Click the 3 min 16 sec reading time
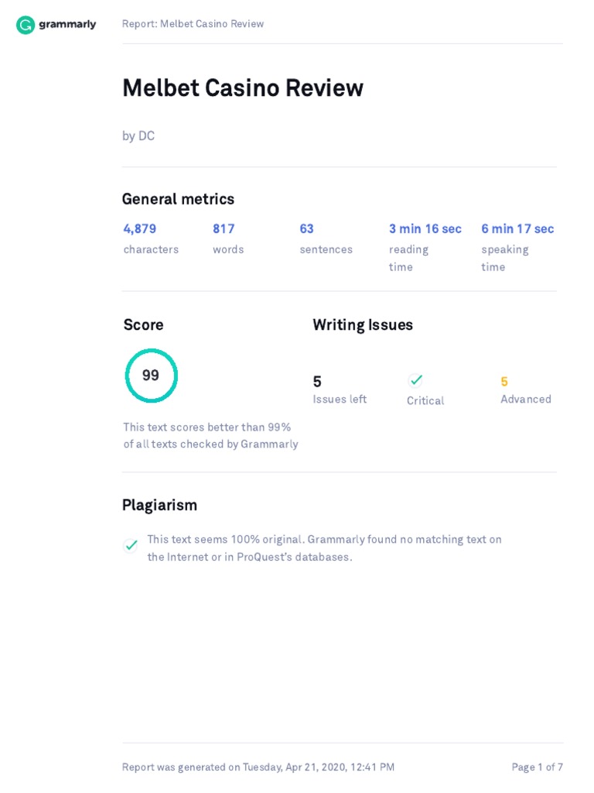594x793 pixels. [x=425, y=228]
